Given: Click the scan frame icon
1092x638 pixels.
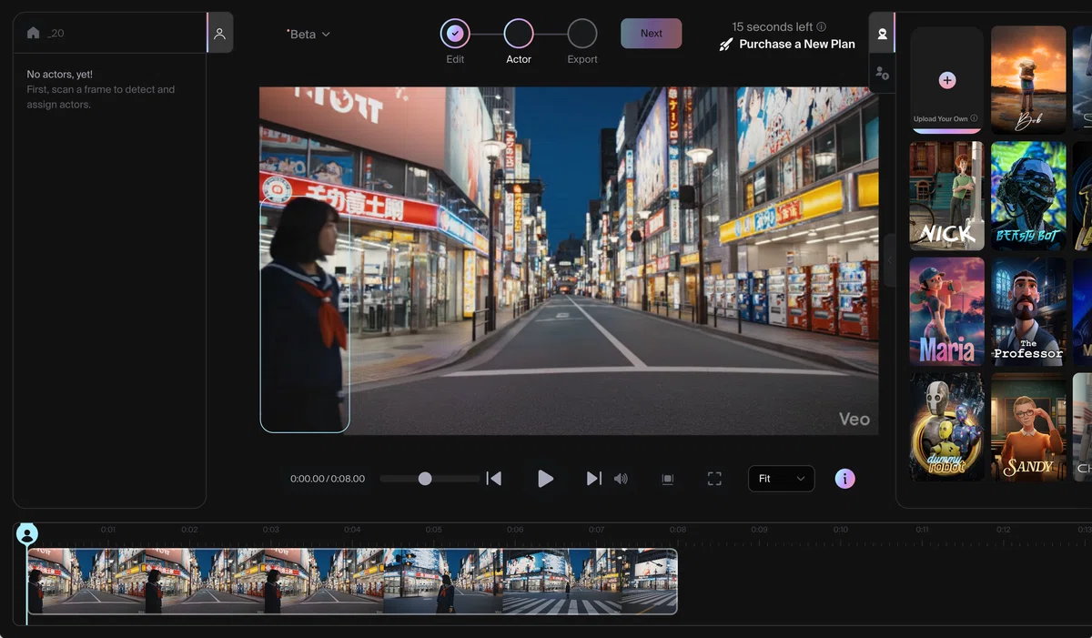Looking at the screenshot, I should (668, 479).
